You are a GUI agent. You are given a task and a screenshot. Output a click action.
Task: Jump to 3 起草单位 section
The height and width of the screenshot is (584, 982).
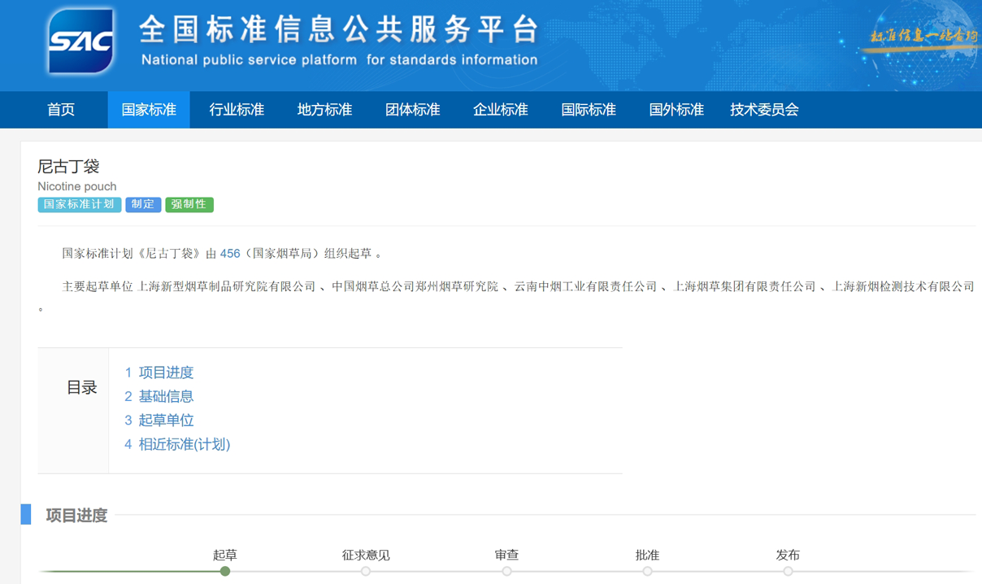click(159, 421)
